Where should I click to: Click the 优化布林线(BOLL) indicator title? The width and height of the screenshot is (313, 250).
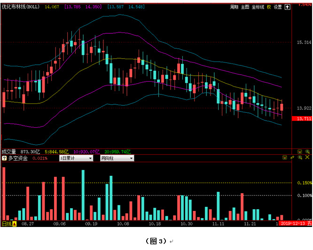pos(21,7)
